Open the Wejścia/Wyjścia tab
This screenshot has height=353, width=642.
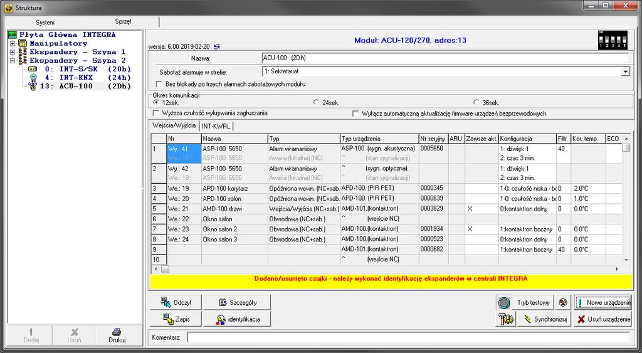pos(174,125)
